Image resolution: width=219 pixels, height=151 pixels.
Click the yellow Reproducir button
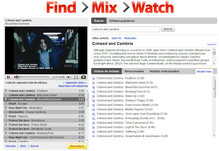(x=77, y=146)
